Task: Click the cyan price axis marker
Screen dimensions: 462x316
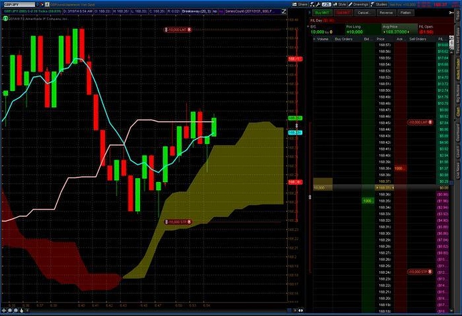Action: (x=295, y=133)
